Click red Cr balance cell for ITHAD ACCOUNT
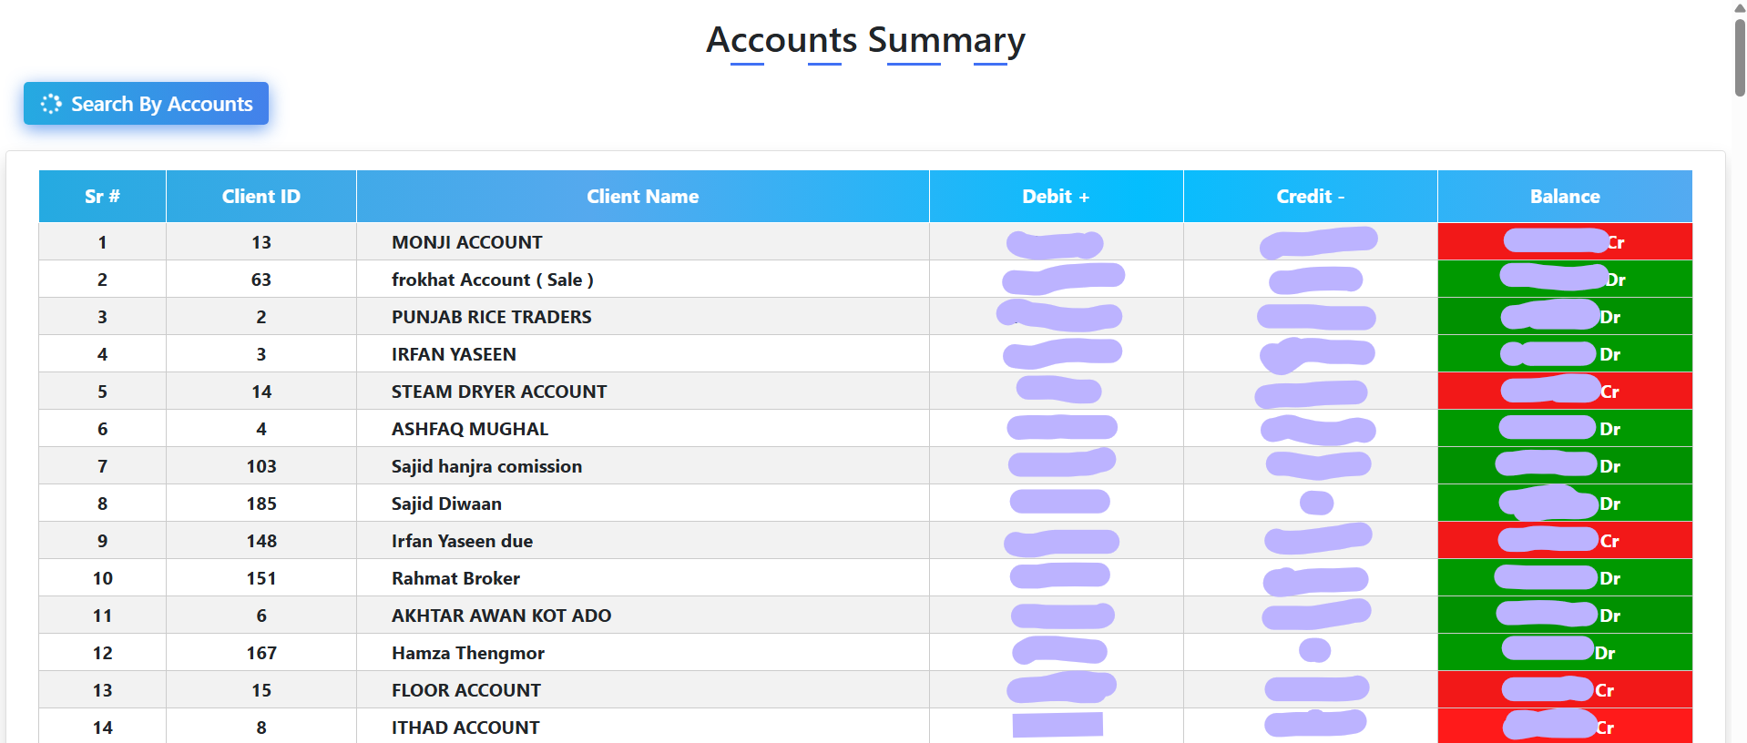1747x743 pixels. (1565, 726)
